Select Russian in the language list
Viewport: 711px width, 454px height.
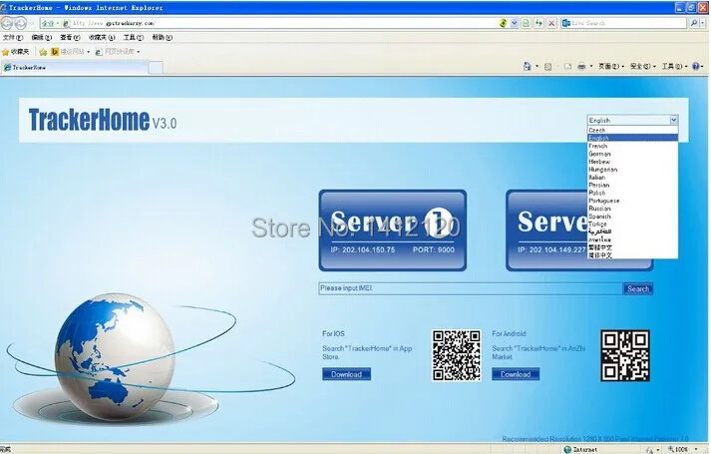click(632, 209)
